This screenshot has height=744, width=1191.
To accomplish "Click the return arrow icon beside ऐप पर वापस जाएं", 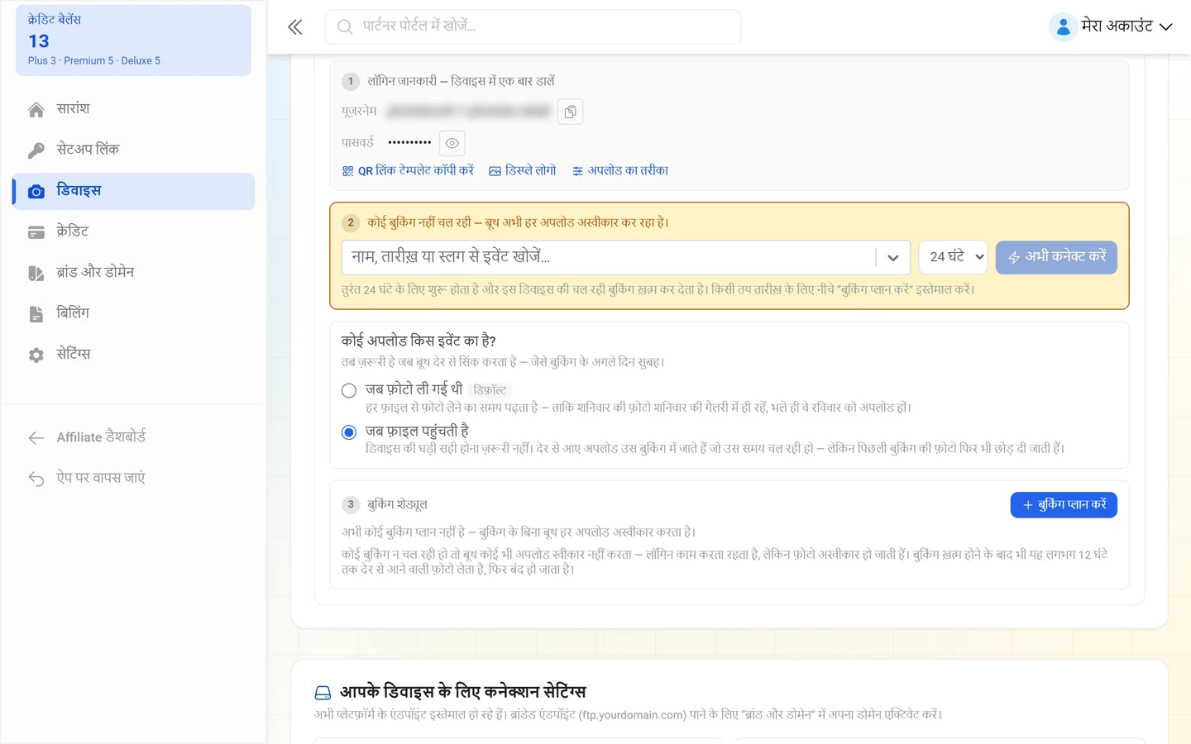I will [36, 479].
